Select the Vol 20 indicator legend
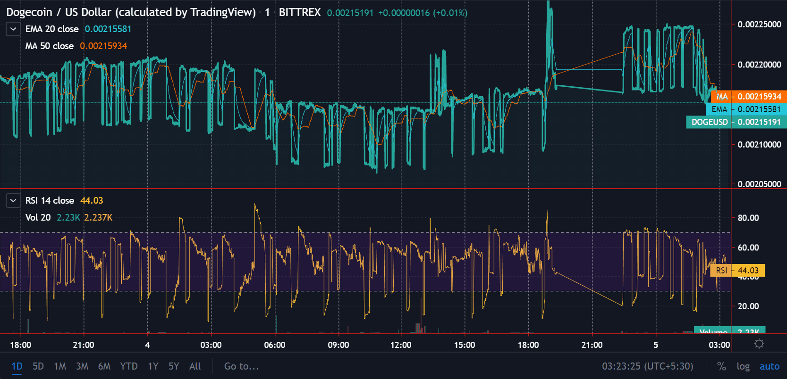Viewport: 787px width, 379px height. tap(38, 218)
